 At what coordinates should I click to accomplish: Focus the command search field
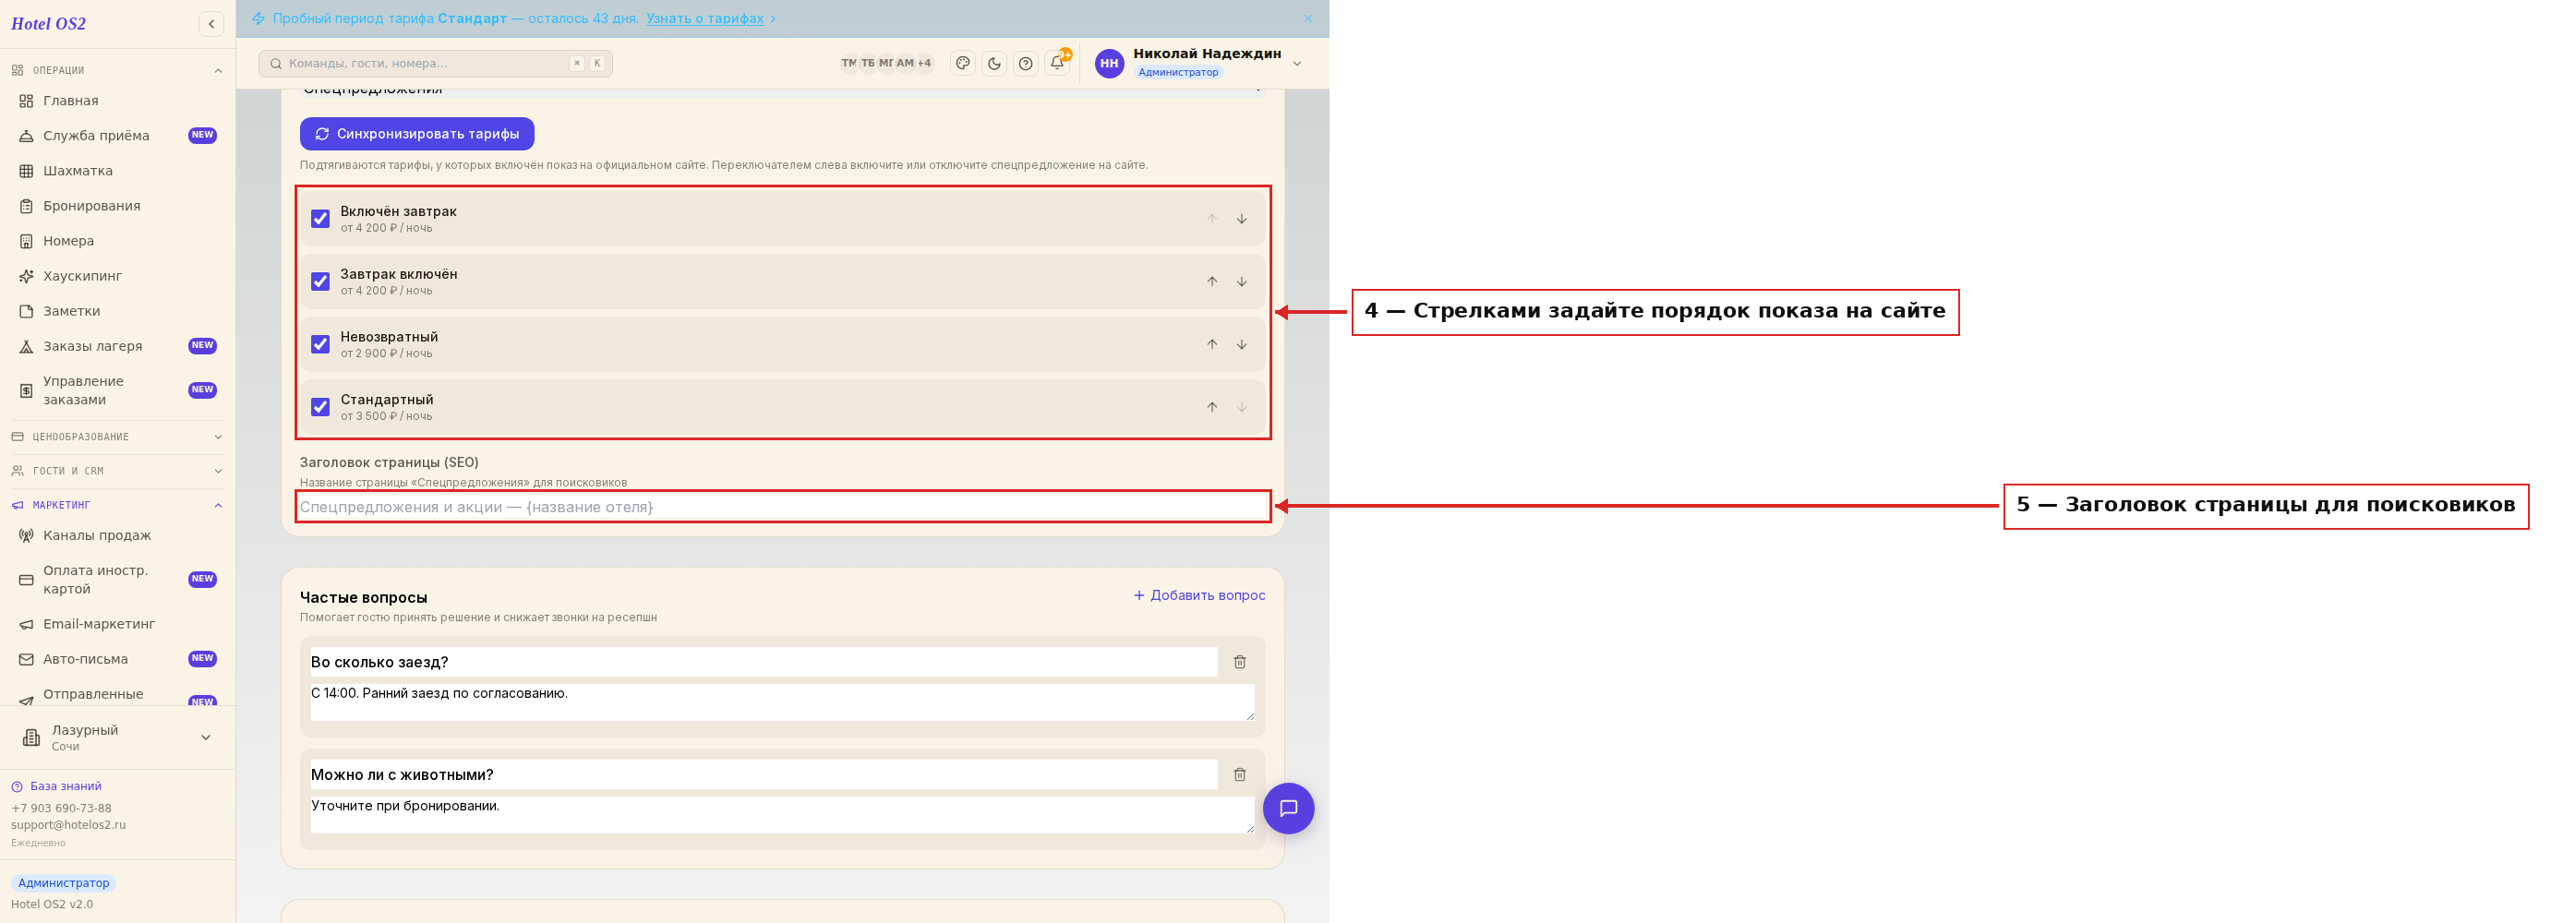pyautogui.click(x=436, y=64)
